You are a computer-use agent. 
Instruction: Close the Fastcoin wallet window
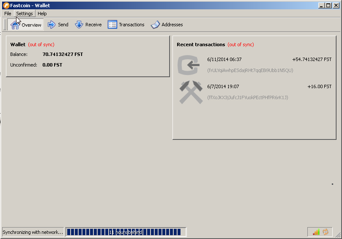pyautogui.click(x=336, y=6)
